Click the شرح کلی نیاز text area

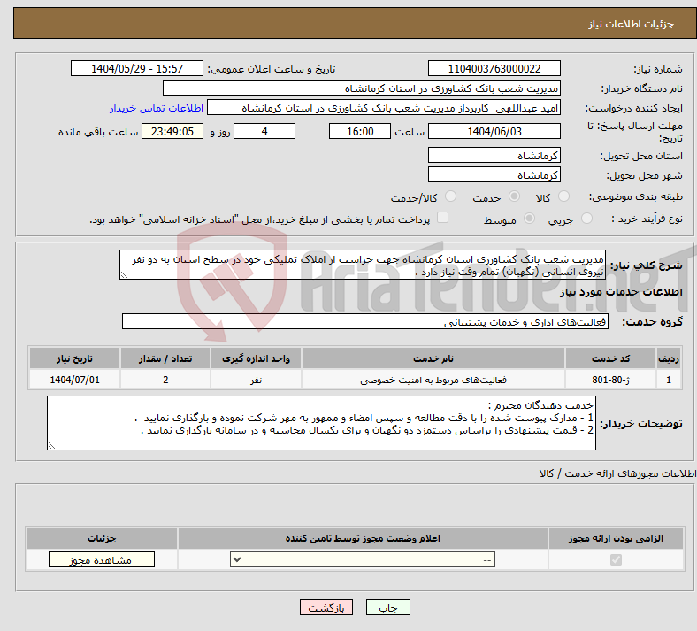point(363,265)
